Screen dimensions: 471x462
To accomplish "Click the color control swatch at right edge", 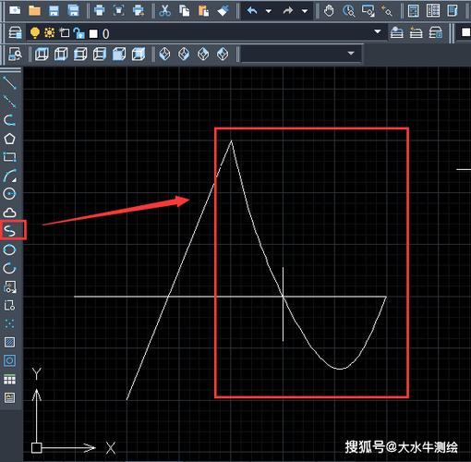I will coord(465,32).
